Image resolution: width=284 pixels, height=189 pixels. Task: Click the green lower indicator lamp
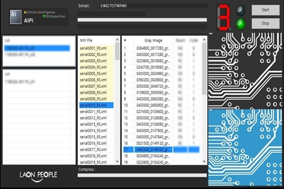click(241, 23)
